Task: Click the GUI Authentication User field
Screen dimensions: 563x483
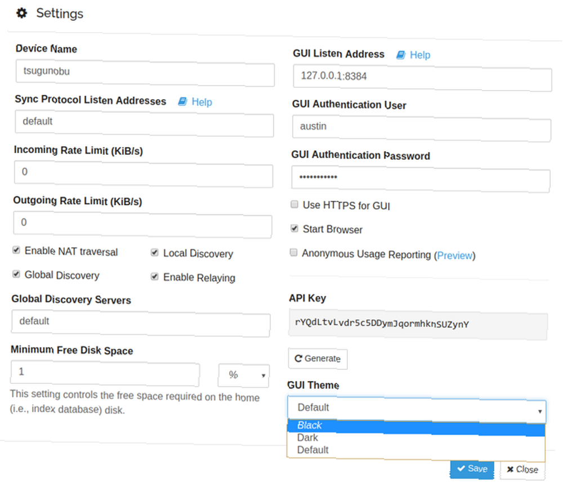Action: 422,128
